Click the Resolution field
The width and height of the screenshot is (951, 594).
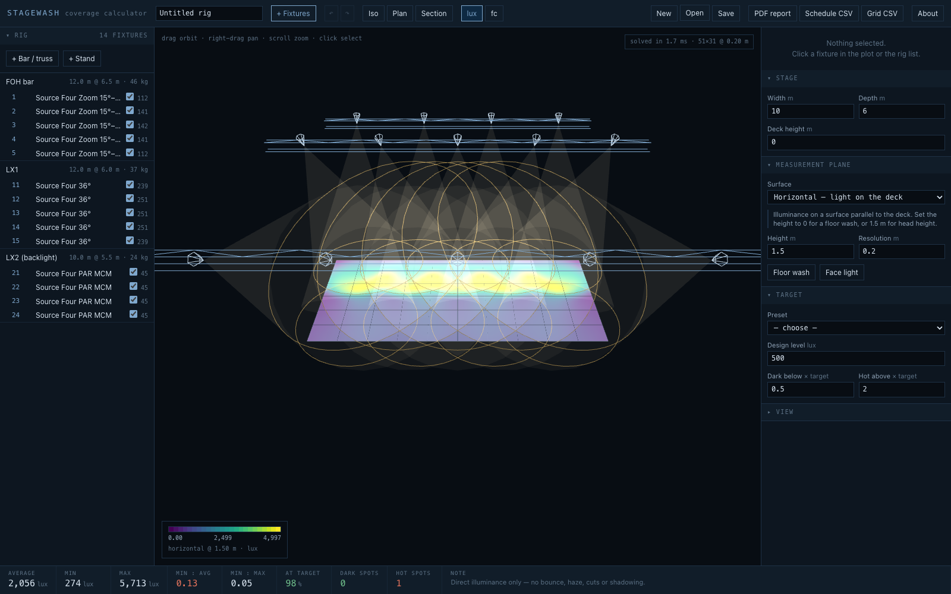(902, 251)
